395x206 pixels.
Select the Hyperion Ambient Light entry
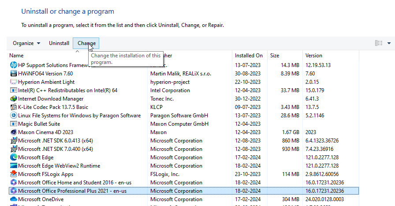point(46,82)
